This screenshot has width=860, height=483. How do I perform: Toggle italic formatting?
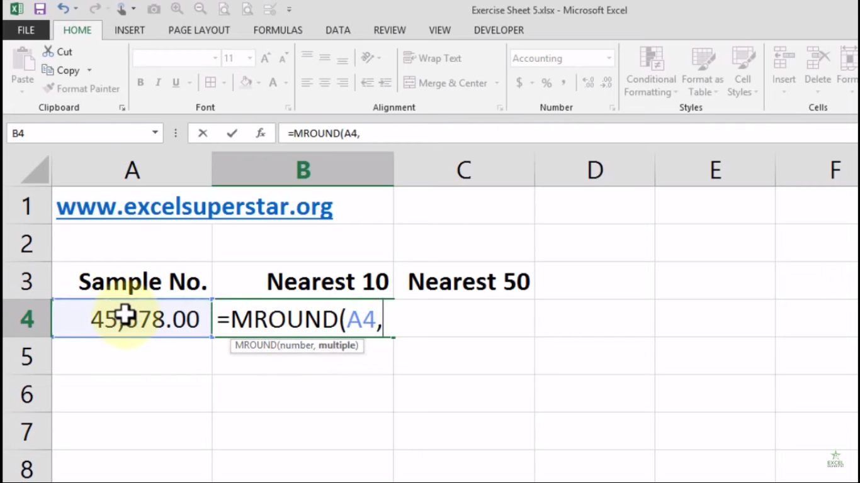158,82
